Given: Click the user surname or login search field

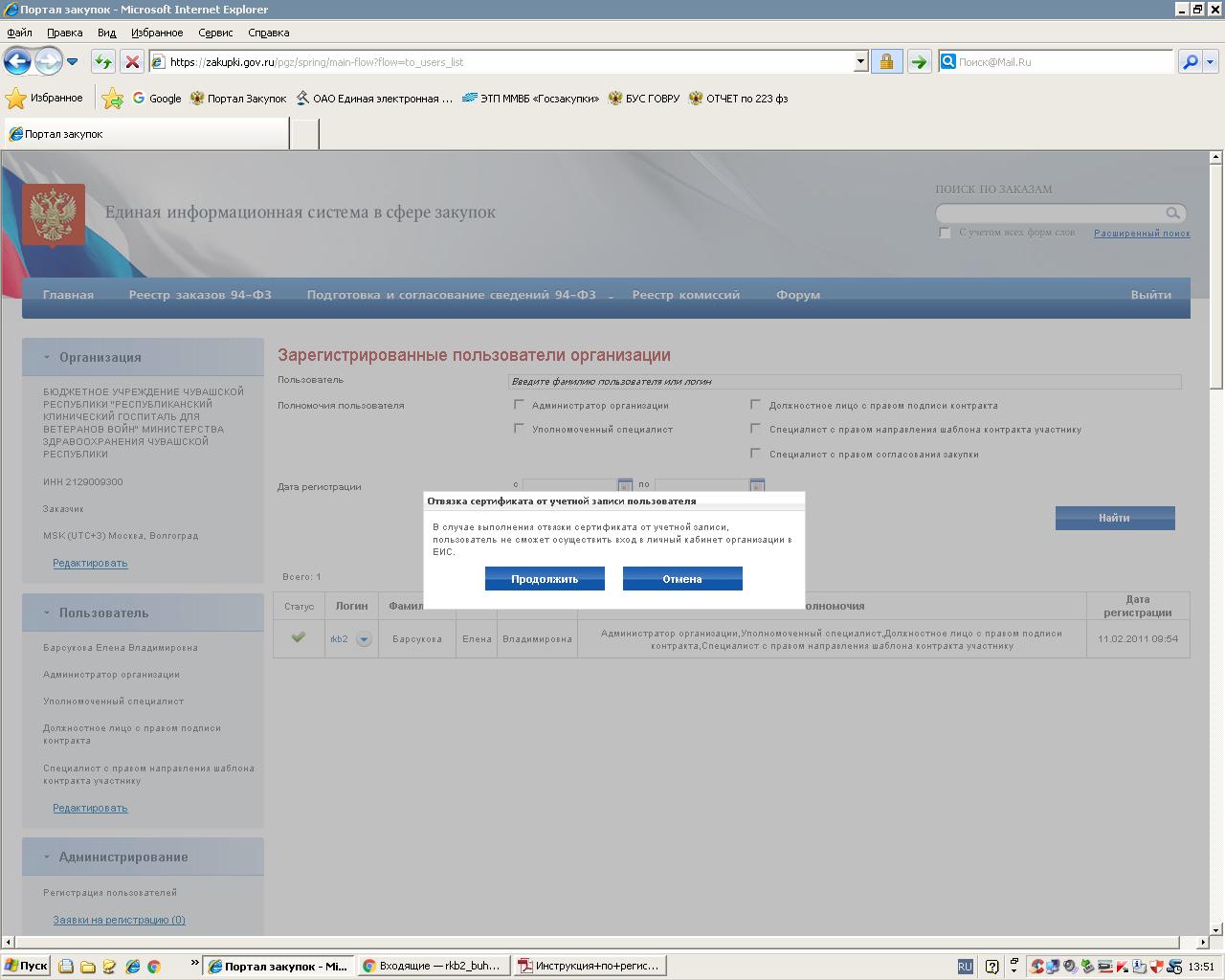Looking at the screenshot, I should (x=844, y=381).
